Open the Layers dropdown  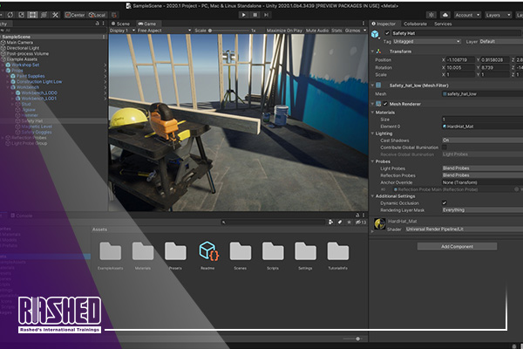click(498, 15)
